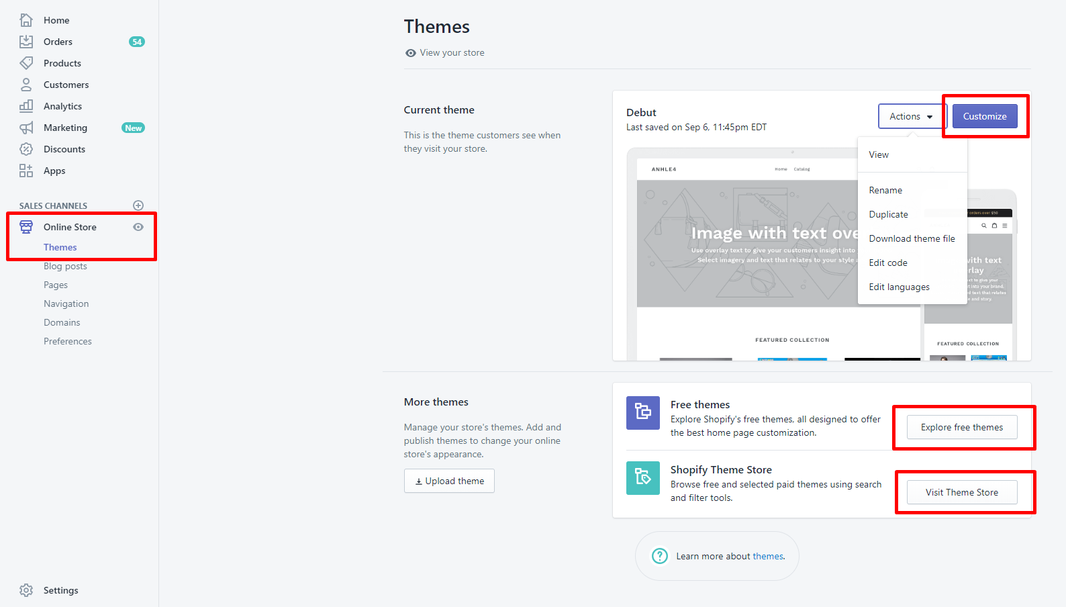Click the Debut theme name
This screenshot has width=1066, height=607.
pos(641,112)
